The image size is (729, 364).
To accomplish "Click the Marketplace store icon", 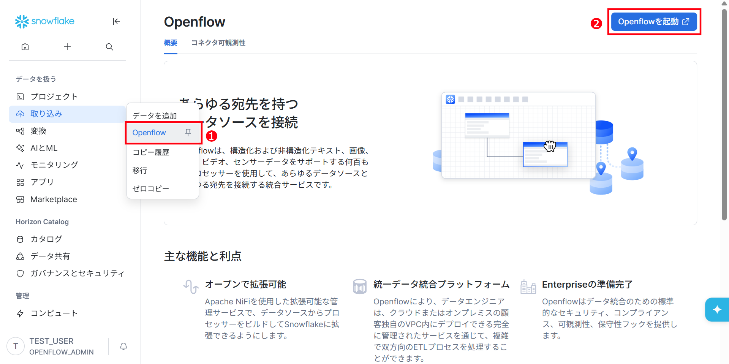I will (x=20, y=199).
